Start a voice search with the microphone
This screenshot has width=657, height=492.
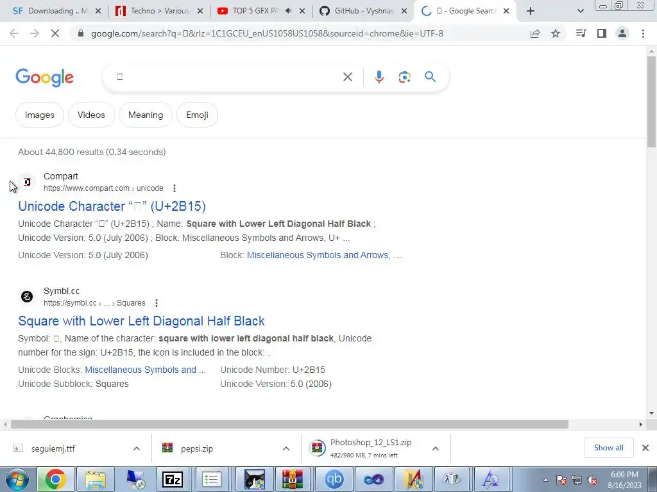pos(379,77)
